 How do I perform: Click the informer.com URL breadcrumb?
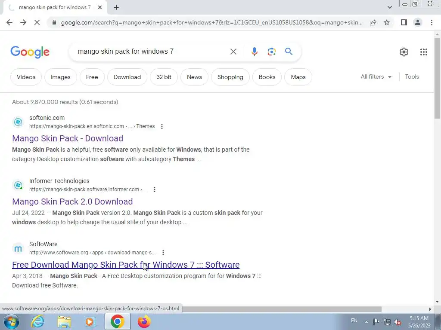[88, 189]
